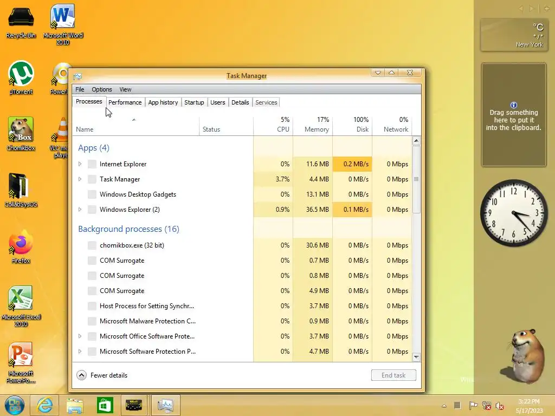Open Internet Explorer from the taskbar
Image resolution: width=555 pixels, height=416 pixels.
point(45,405)
